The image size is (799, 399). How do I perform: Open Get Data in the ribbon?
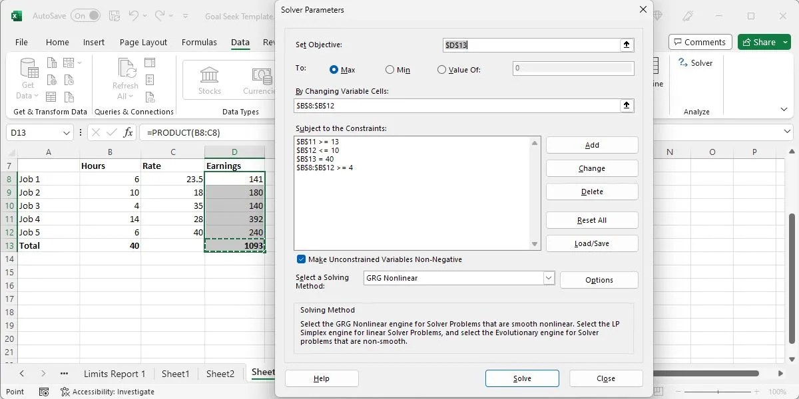point(27,79)
